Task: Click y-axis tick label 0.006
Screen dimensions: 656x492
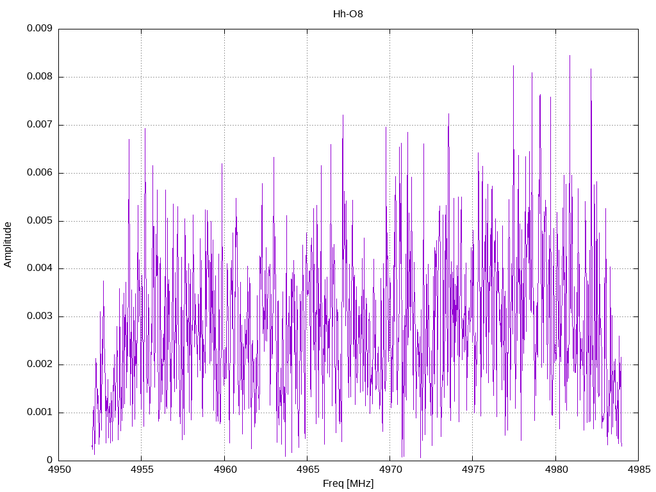Action: [x=39, y=172]
